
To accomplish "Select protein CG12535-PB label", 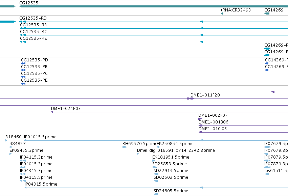I will [34, 67].
